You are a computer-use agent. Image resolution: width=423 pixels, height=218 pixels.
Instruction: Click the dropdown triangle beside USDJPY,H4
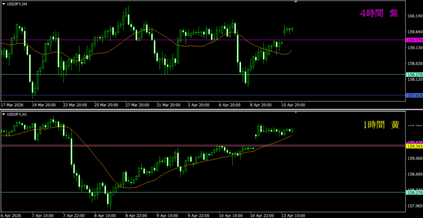point(3,4)
